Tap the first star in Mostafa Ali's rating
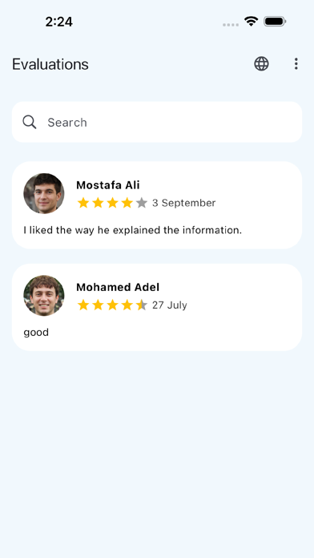The width and height of the screenshot is (314, 558). click(x=83, y=203)
